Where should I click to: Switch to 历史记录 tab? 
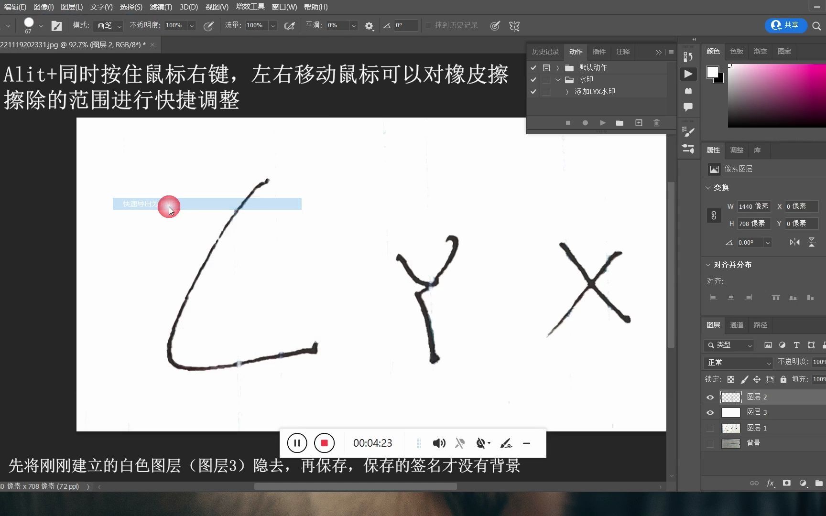545,52
